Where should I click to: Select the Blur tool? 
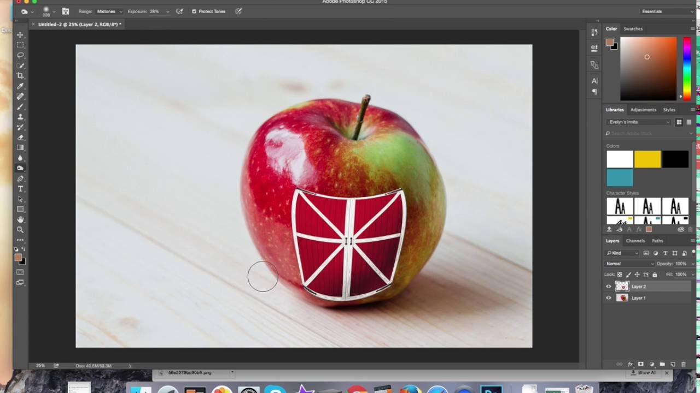(20, 158)
